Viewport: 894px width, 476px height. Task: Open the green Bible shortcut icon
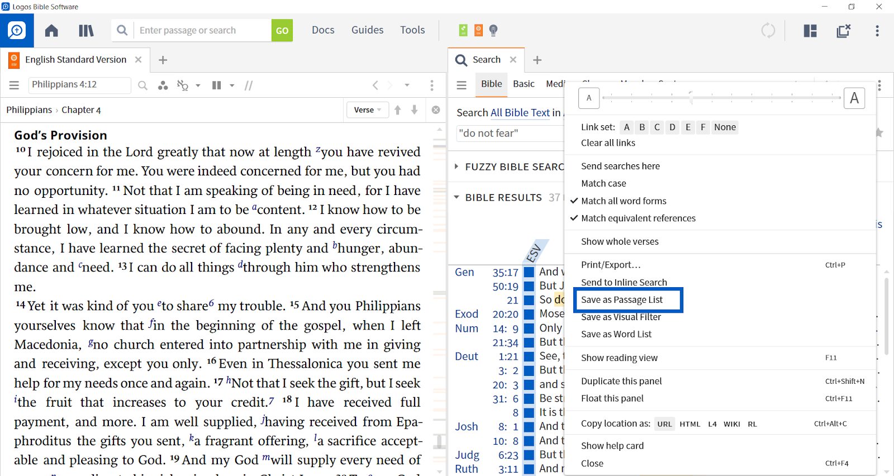tap(463, 30)
